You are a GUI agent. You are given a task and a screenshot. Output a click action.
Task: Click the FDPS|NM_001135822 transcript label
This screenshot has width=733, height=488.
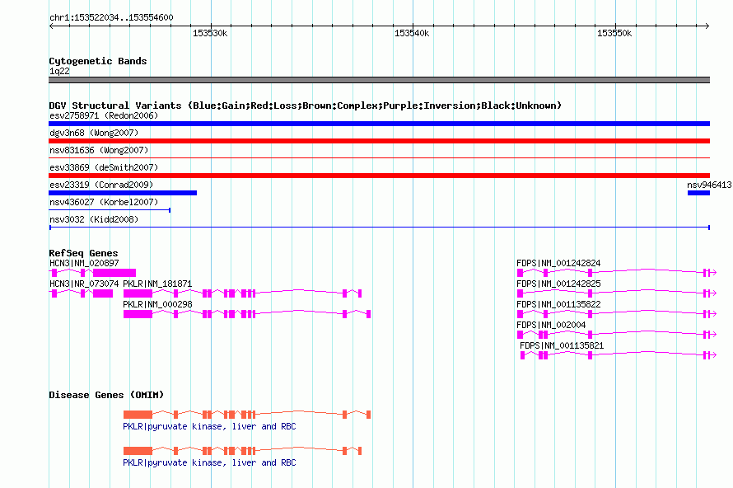[x=558, y=305]
